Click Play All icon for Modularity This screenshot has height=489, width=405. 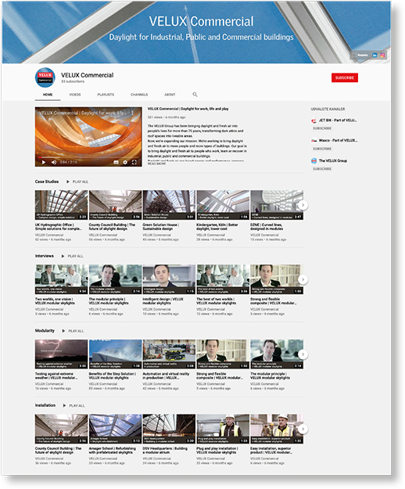pos(63,331)
